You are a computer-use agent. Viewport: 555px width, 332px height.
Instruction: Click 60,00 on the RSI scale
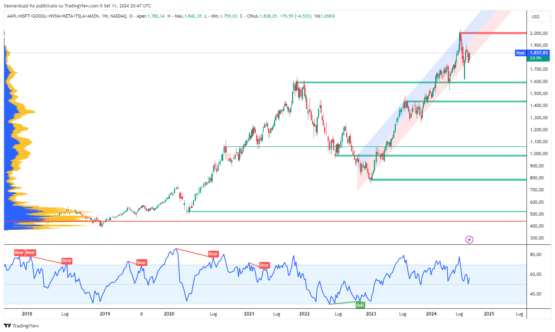click(536, 274)
